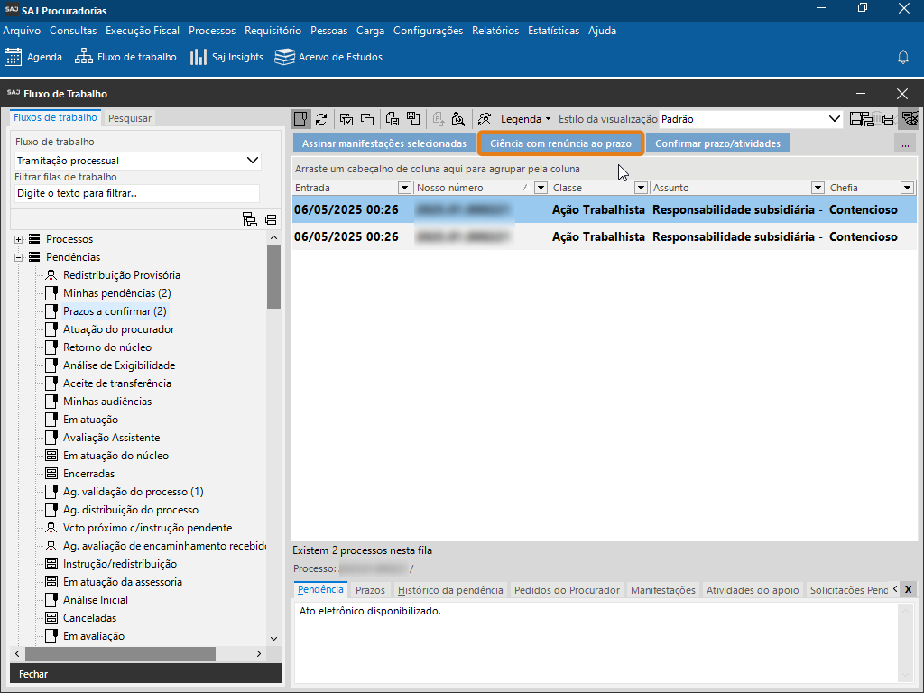Screen dimensions: 924x693
Task: Click Assinar manifestações selecionadas button
Action: click(x=384, y=143)
